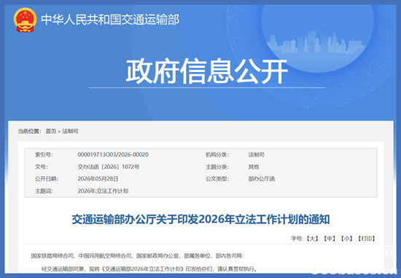Go to 首页 in the breadcrumb

tap(51, 131)
